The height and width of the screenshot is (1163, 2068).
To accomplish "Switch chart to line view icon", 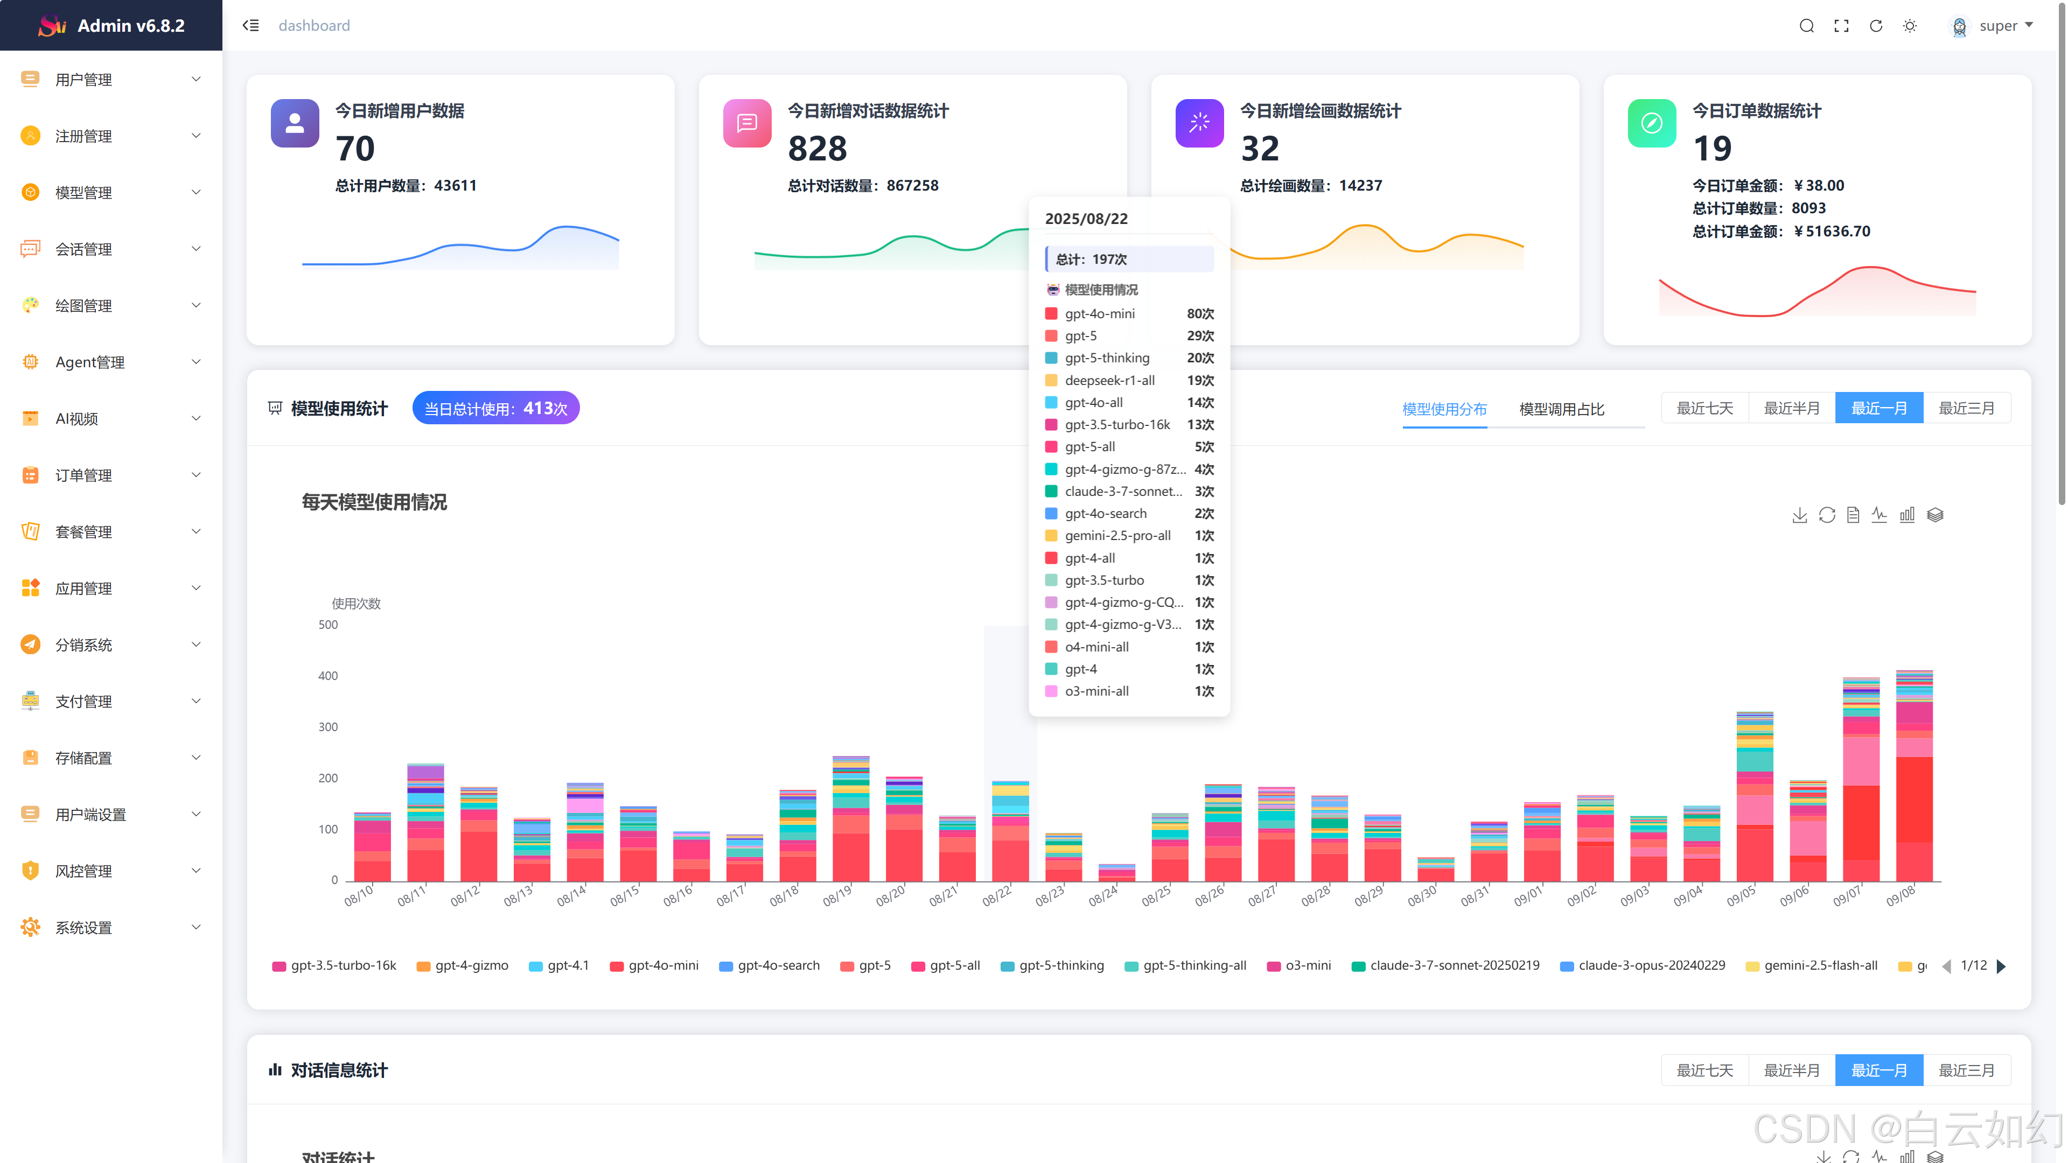I will (1880, 515).
